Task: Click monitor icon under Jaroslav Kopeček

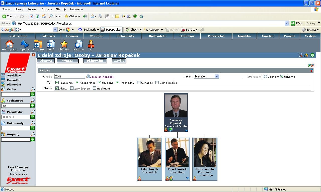Action: [171, 130]
